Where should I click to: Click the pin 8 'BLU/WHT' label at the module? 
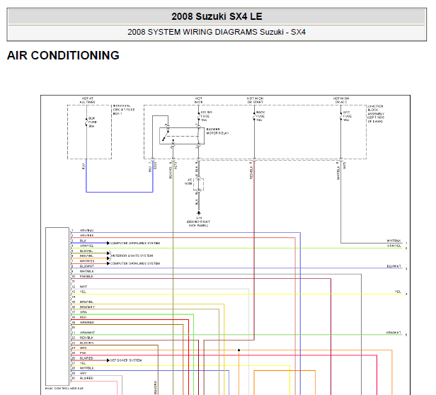coord(87,266)
